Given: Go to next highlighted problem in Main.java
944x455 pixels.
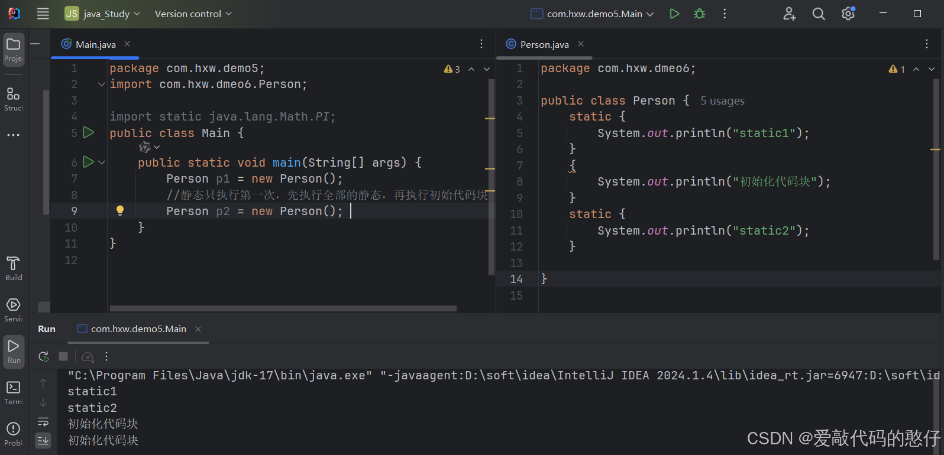Looking at the screenshot, I should [487, 69].
